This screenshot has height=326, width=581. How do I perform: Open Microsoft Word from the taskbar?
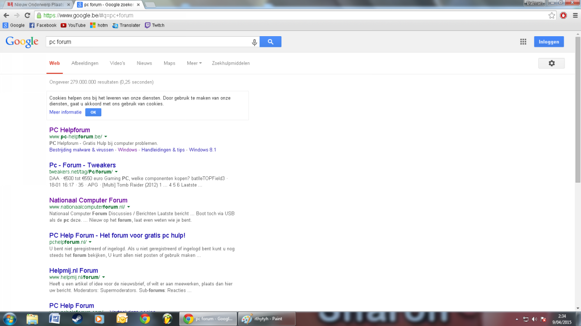click(x=54, y=319)
